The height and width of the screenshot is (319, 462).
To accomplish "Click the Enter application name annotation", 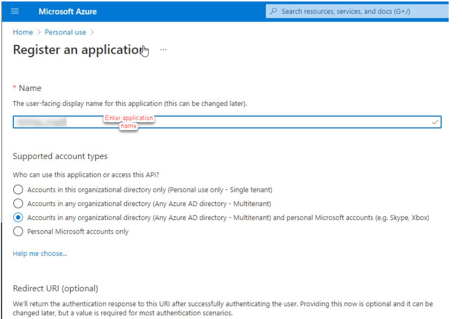I will (x=129, y=122).
